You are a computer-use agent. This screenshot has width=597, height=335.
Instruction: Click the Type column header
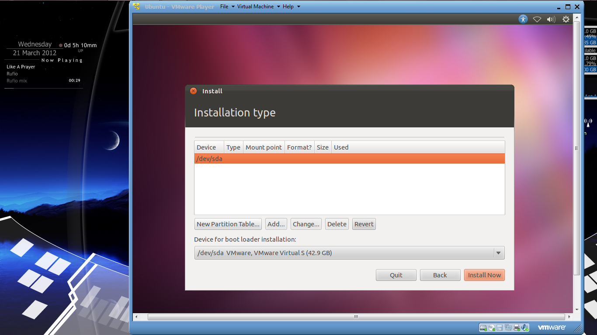click(233, 147)
